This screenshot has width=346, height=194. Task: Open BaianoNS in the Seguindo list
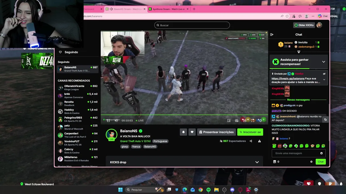(x=78, y=69)
